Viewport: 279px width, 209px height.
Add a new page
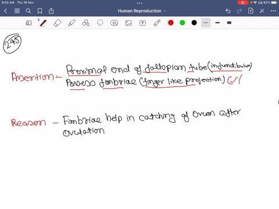click(x=251, y=11)
